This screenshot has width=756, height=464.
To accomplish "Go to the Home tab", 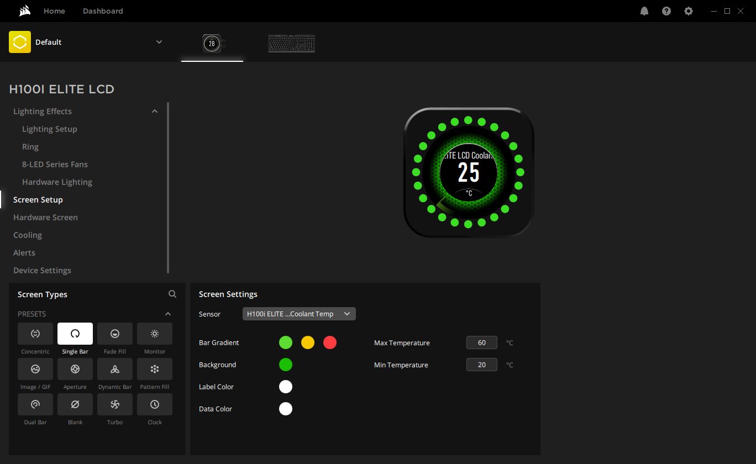I will (x=54, y=11).
